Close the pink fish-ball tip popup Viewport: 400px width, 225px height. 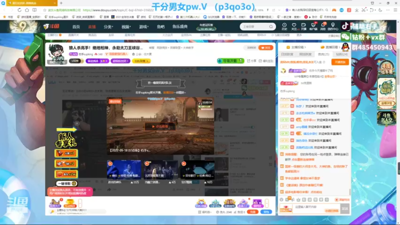[x=89, y=190]
